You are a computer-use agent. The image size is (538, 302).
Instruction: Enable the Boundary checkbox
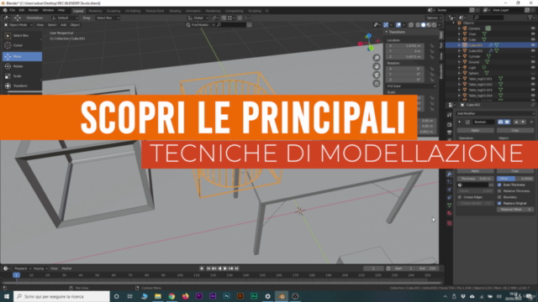pyautogui.click(x=499, y=197)
